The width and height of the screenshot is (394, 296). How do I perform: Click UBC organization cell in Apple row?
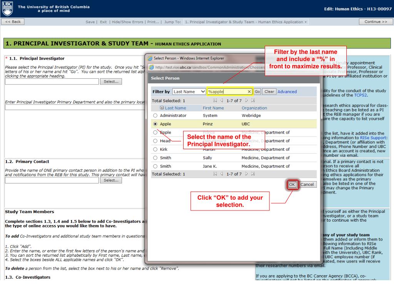(x=246, y=124)
